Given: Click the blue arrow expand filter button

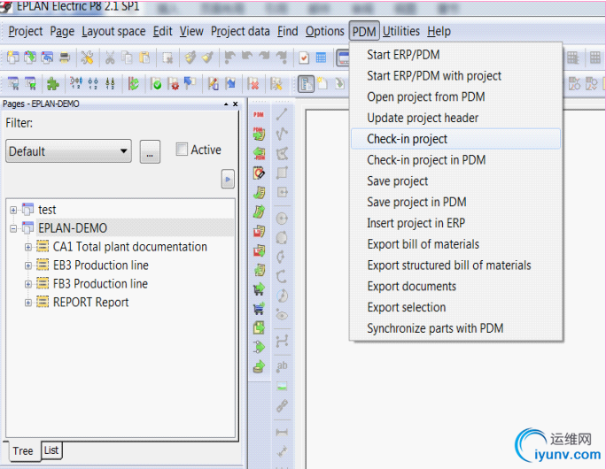Looking at the screenshot, I should tap(228, 179).
